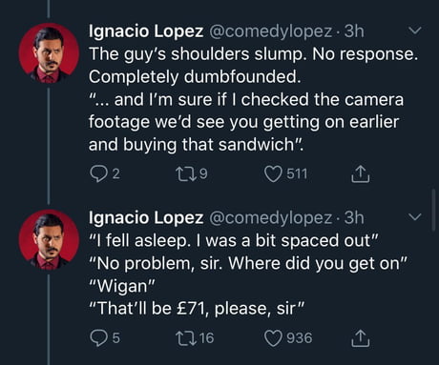Click the 3h timestamp on first tweet
439x365 pixels.
354,30
